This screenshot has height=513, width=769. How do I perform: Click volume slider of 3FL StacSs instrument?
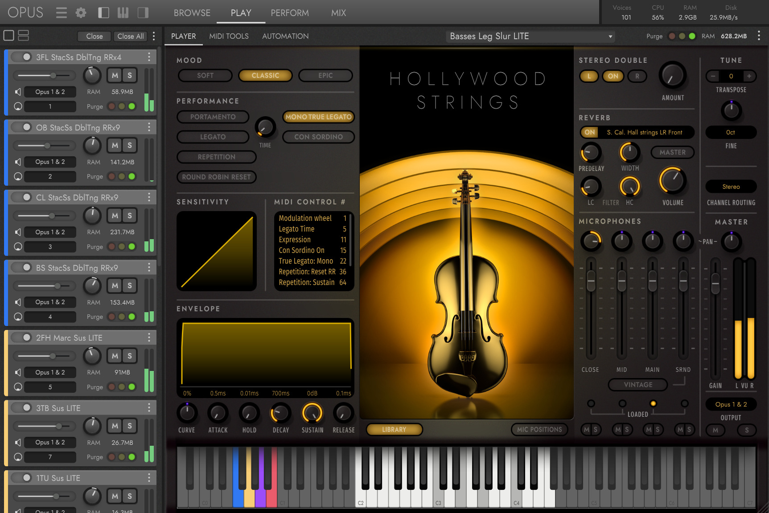44,75
